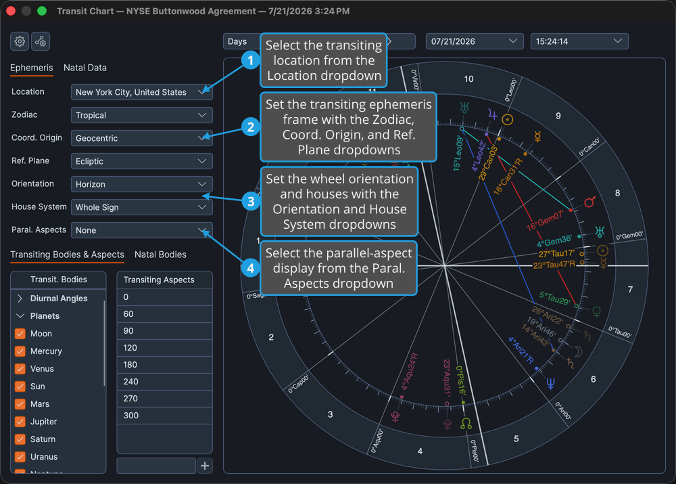
Task: Open the Location dropdown
Action: coord(141,92)
